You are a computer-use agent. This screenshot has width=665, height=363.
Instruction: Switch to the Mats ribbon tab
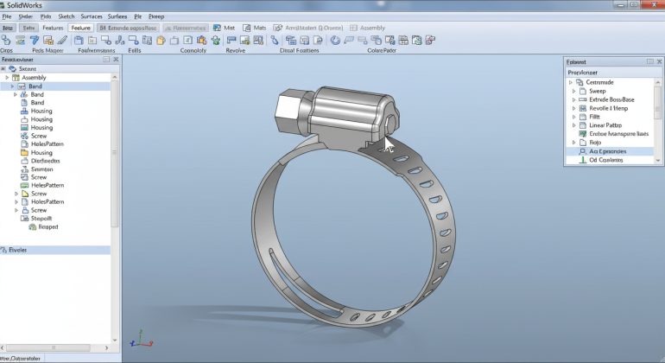[255, 28]
